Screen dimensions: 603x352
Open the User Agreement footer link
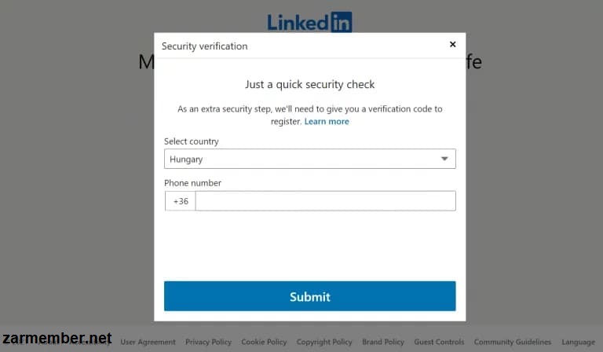(148, 342)
